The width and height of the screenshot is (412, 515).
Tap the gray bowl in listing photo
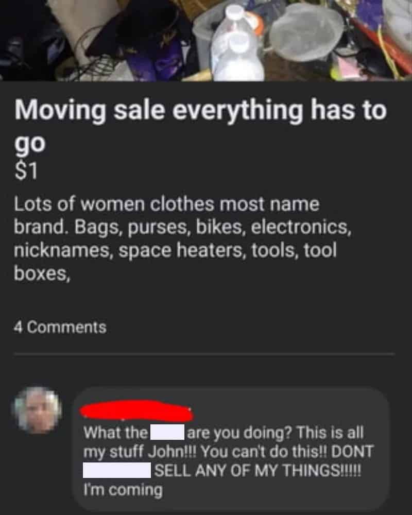point(306,32)
